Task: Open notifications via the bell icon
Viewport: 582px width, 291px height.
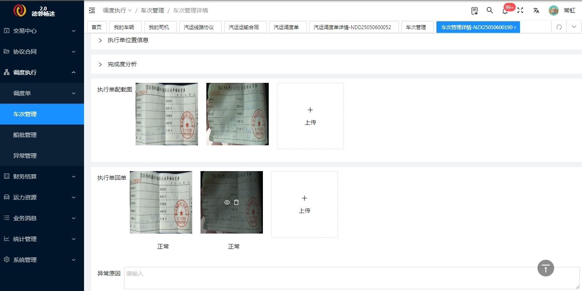Action: [x=505, y=11]
